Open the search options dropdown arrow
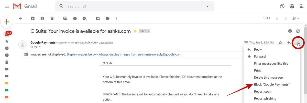Image resolution: width=307 pixels, height=103 pixels. point(207,6)
